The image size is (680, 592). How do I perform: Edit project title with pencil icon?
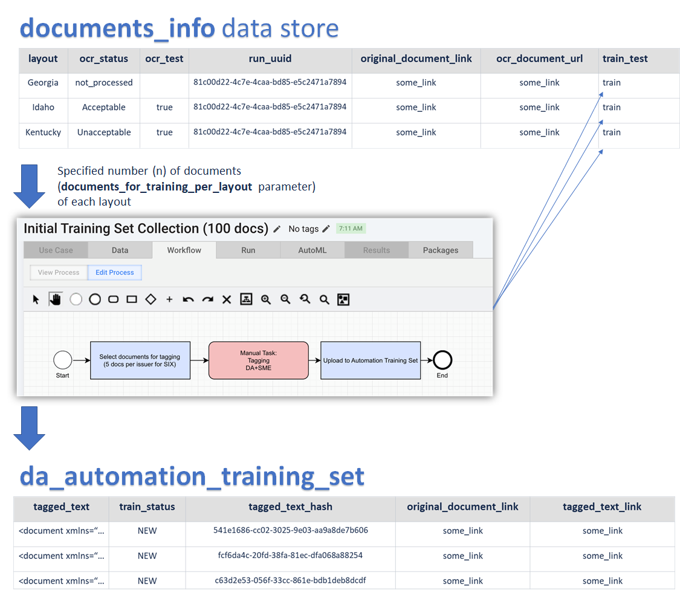pyautogui.click(x=277, y=229)
